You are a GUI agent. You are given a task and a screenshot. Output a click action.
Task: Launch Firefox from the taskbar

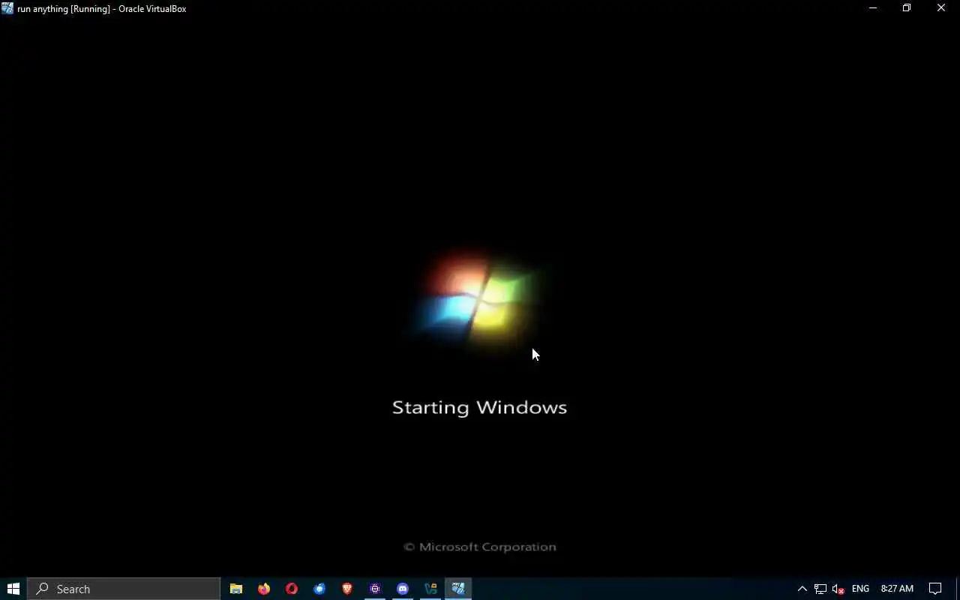click(264, 589)
